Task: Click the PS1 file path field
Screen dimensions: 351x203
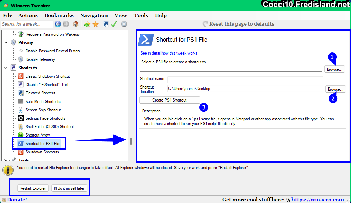Action: (x=231, y=68)
